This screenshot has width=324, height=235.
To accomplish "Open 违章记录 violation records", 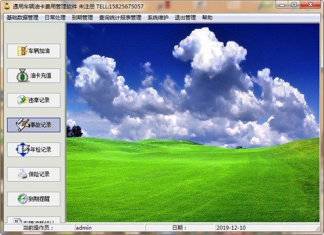I will click(x=33, y=100).
